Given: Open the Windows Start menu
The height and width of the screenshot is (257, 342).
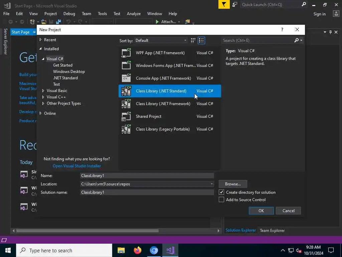Looking at the screenshot, I should [8, 250].
